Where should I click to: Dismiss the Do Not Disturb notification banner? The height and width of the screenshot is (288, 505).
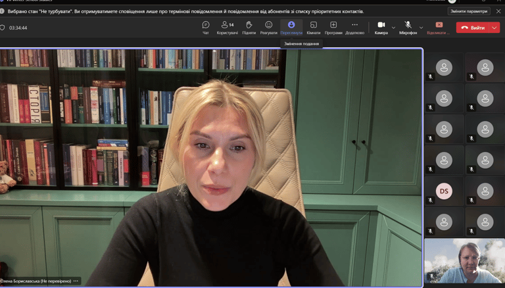coord(498,11)
